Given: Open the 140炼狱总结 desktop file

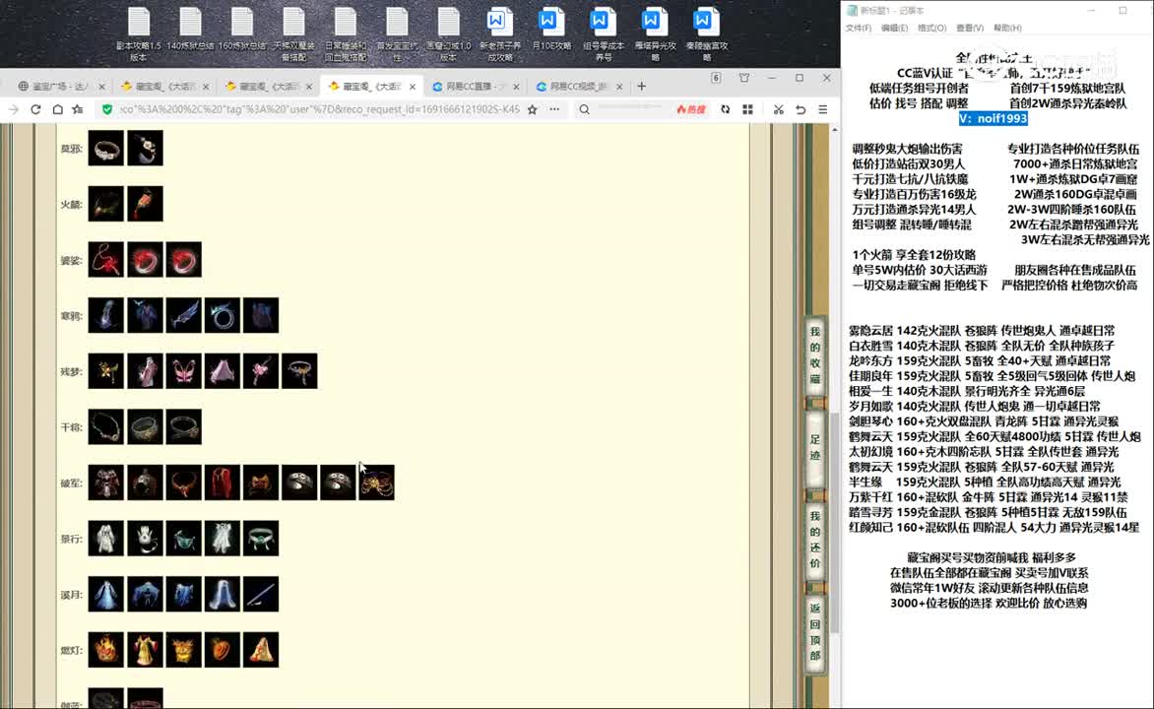Looking at the screenshot, I should tap(190, 30).
